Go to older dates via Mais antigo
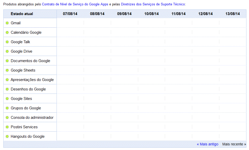This screenshot has height=150, width=249. click(208, 144)
